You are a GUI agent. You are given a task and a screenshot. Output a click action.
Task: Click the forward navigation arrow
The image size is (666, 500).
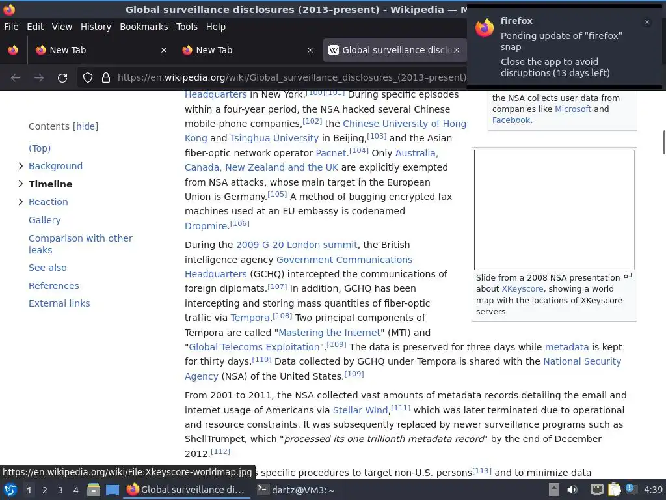point(39,78)
